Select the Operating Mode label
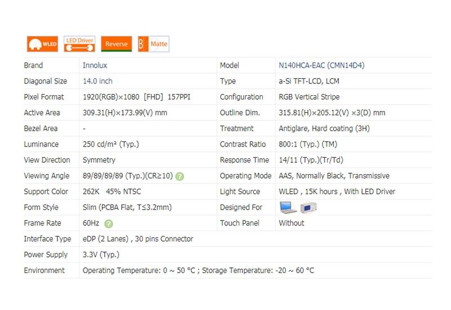The width and height of the screenshot is (451, 310). [x=246, y=176]
